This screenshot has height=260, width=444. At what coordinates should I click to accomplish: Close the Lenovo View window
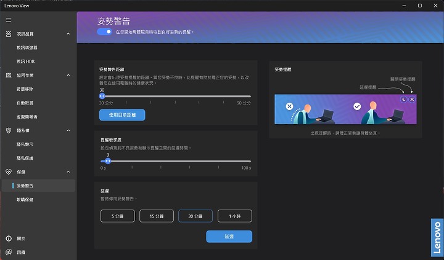tap(435, 6)
